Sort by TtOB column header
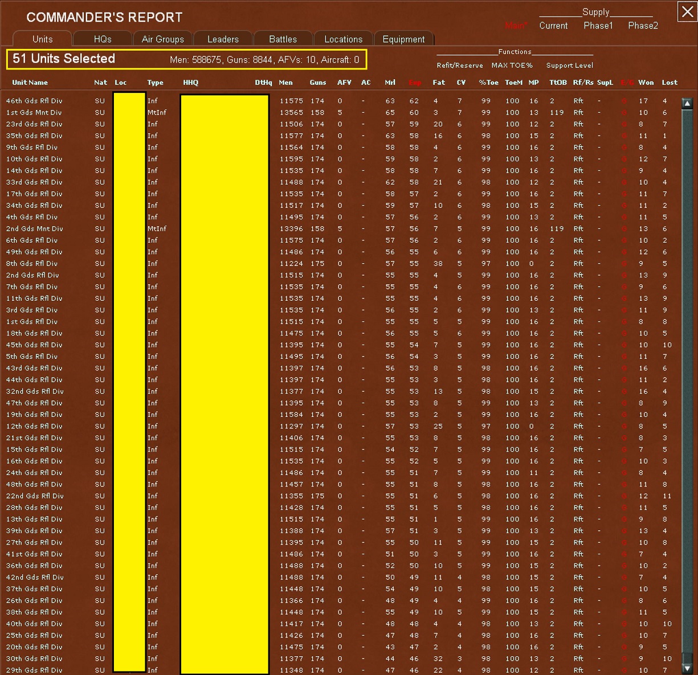Screen dimensions: 698x675 [x=558, y=83]
